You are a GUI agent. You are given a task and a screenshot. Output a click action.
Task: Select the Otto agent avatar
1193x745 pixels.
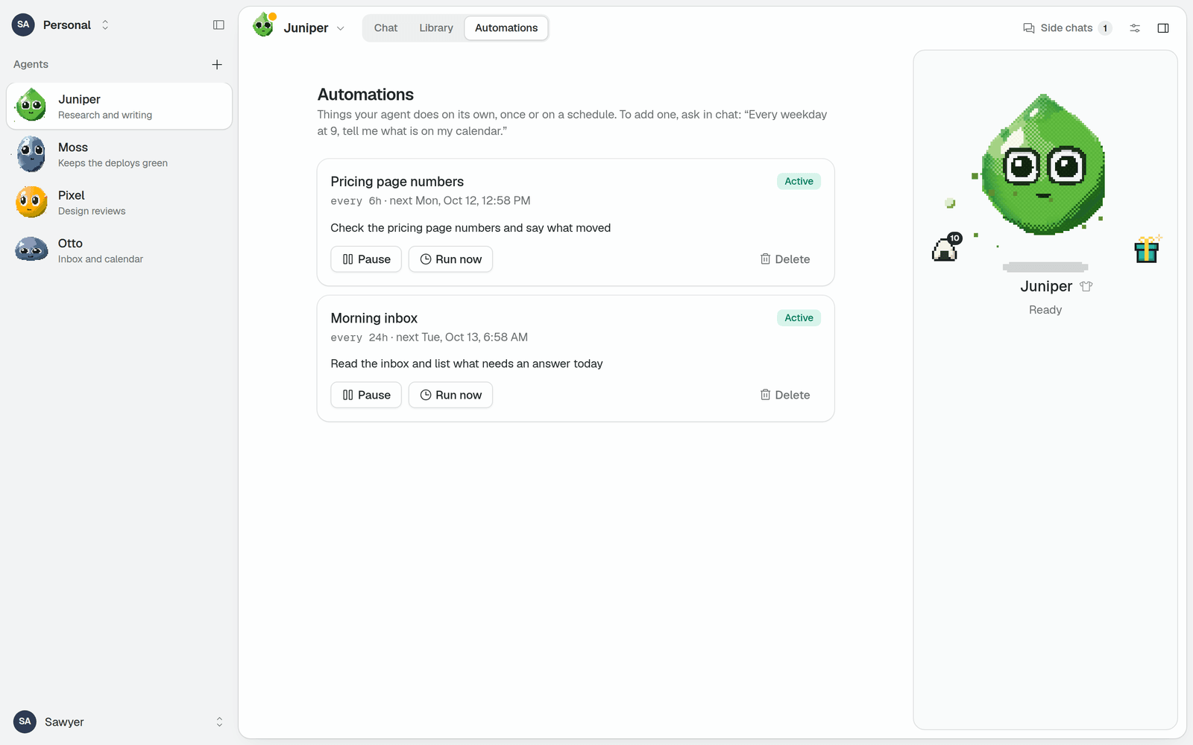point(31,250)
